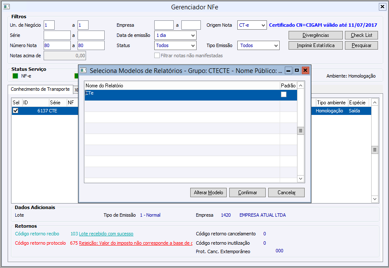
Task: Click Tipo ambiente column header
Action: 331,103
